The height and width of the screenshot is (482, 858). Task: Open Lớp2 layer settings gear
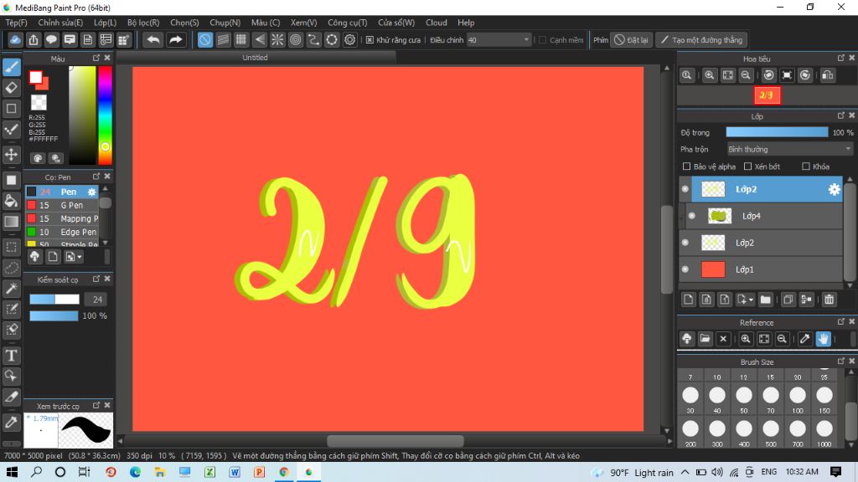(x=834, y=189)
